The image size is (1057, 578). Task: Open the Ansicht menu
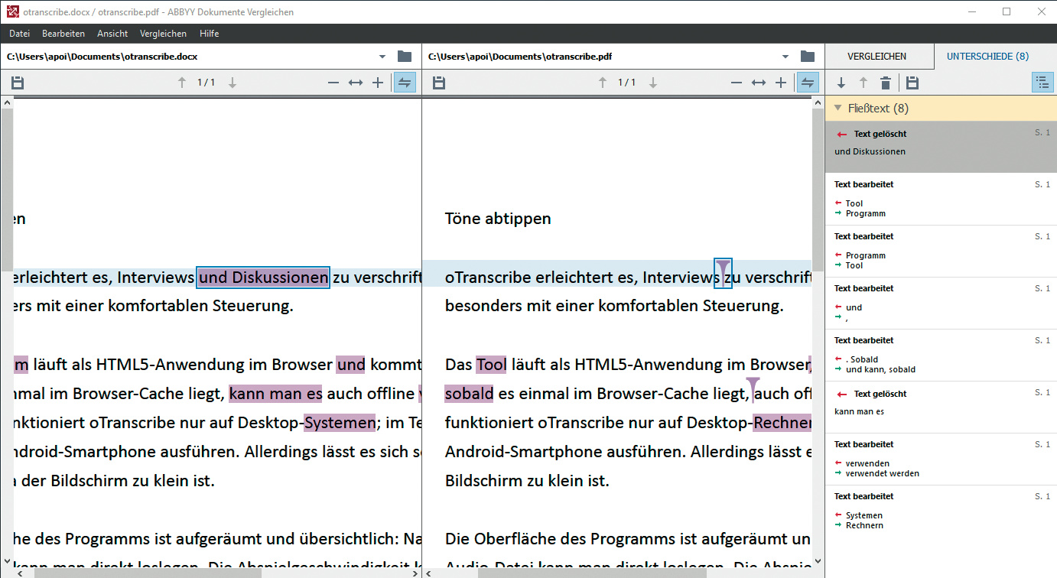(x=112, y=34)
